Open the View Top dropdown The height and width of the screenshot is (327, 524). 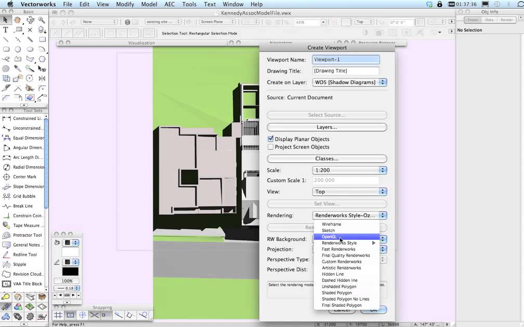[x=349, y=192]
